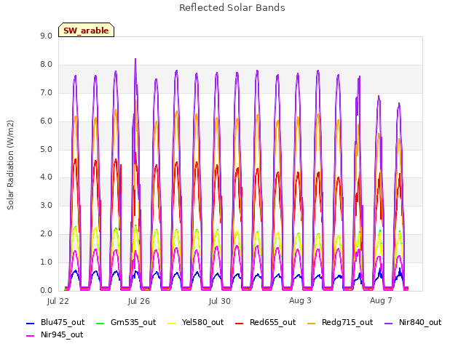Click the 9.0 y-axis tick label
Image resolution: width=466 pixels, height=349 pixels.
46,36
